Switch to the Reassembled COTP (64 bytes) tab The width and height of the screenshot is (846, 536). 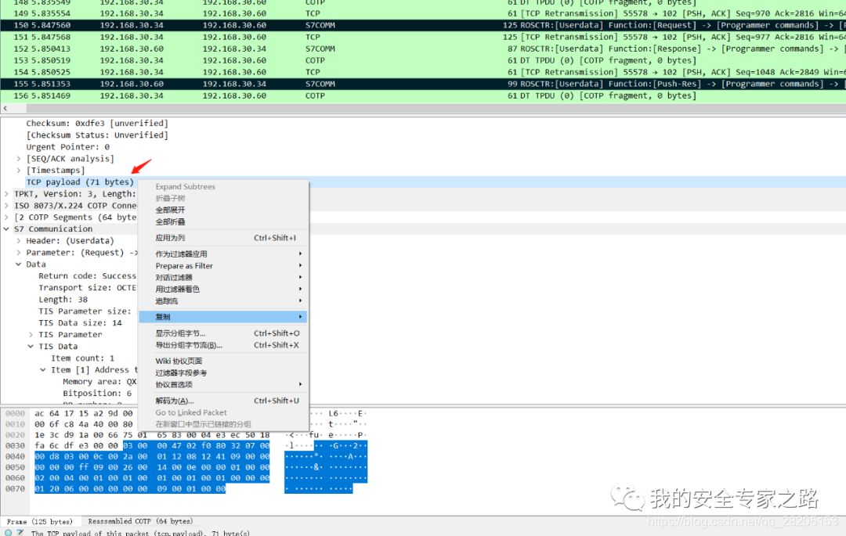click(140, 521)
